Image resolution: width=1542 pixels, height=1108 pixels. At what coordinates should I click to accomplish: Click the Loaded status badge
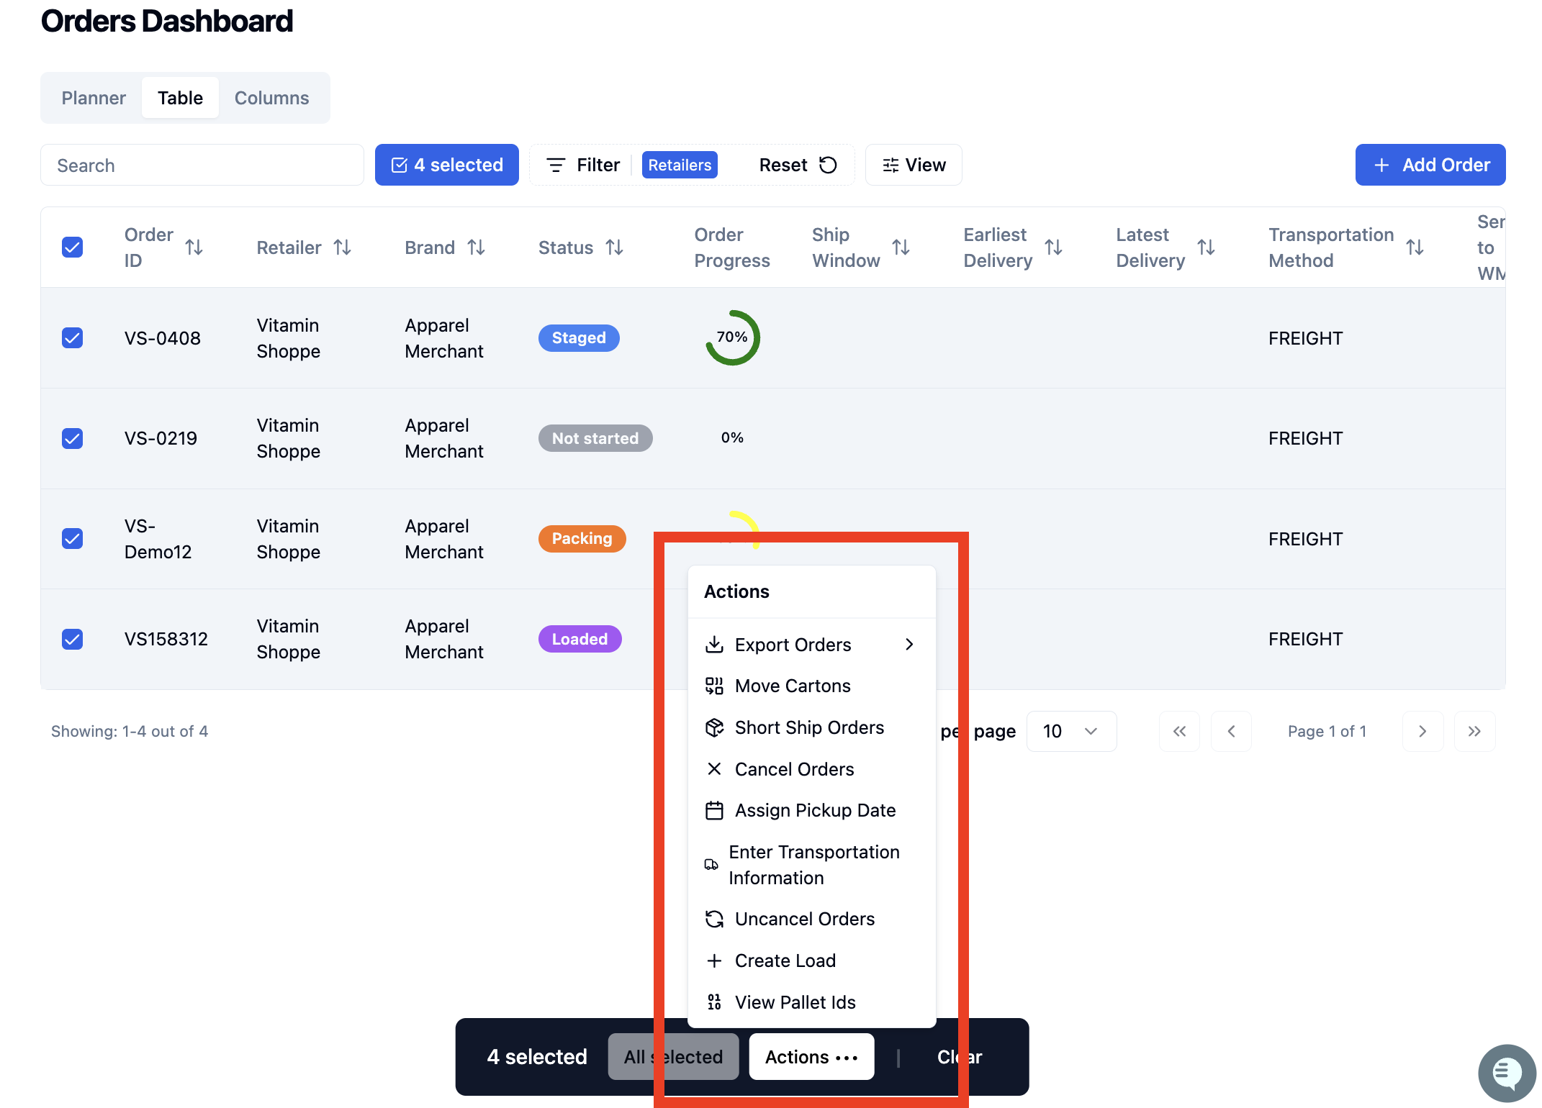click(580, 639)
